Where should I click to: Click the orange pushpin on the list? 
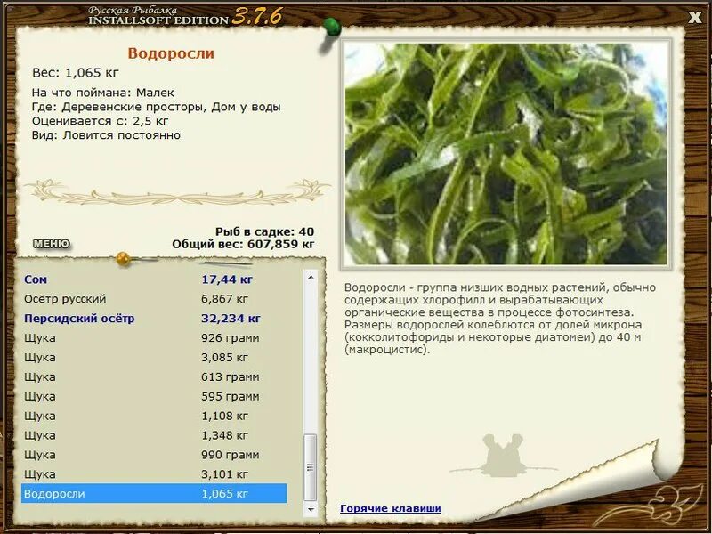coord(124,259)
